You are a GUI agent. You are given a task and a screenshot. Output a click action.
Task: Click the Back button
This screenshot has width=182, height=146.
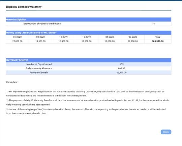coord(166,132)
